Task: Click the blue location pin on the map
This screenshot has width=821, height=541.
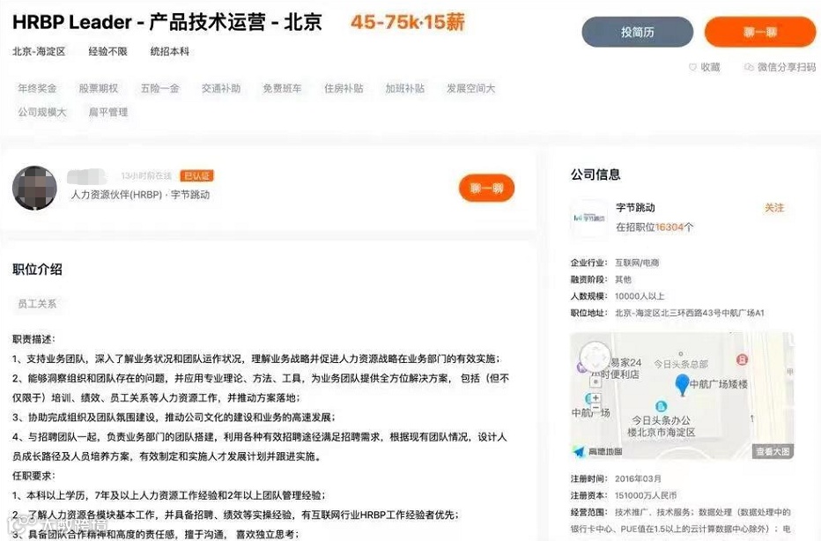Action: click(x=682, y=385)
